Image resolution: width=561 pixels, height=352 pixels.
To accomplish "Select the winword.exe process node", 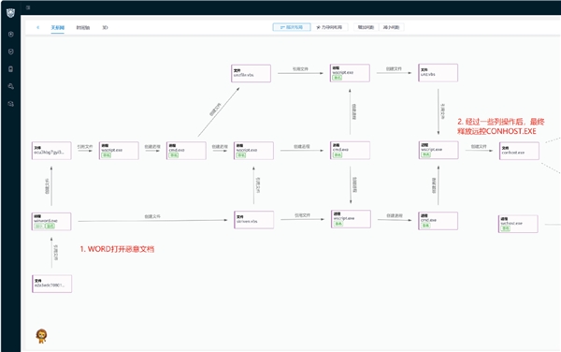I will [x=51, y=221].
